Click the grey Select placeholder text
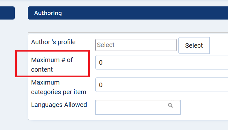 point(106,45)
